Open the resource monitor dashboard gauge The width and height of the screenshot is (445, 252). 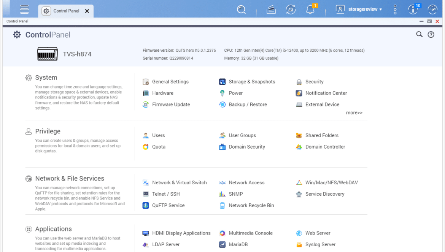[432, 10]
